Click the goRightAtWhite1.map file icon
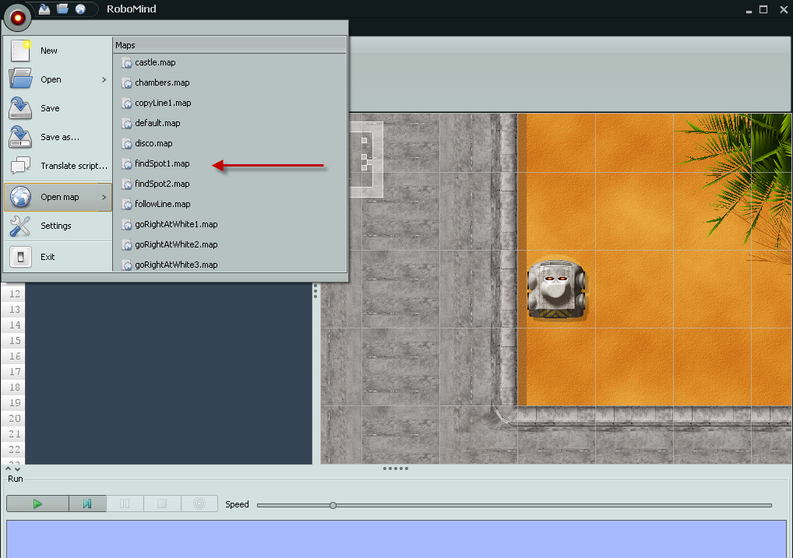Image resolution: width=793 pixels, height=558 pixels. point(127,225)
